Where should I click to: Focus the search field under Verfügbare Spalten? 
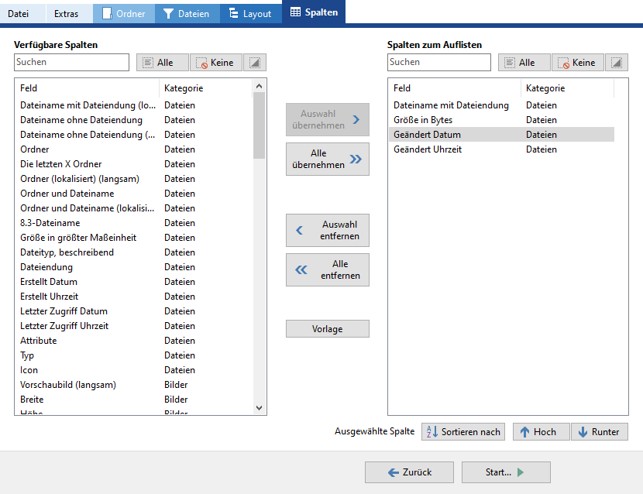coord(71,62)
